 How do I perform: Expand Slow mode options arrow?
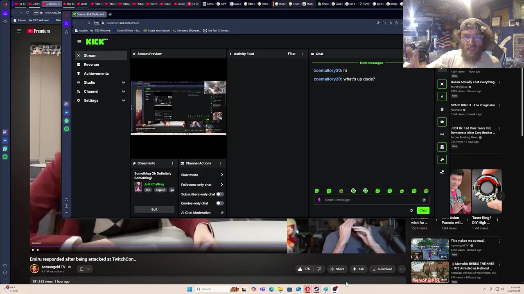coord(222,175)
